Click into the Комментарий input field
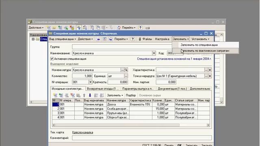This screenshot has height=146, width=260. pos(142,138)
